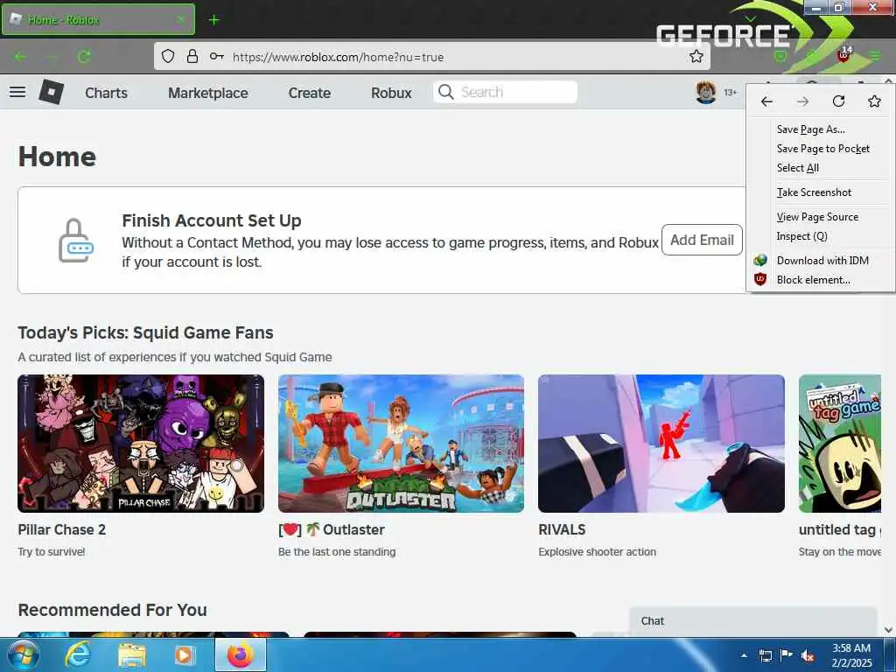Open the Create page link
The height and width of the screenshot is (672, 896).
(x=309, y=93)
